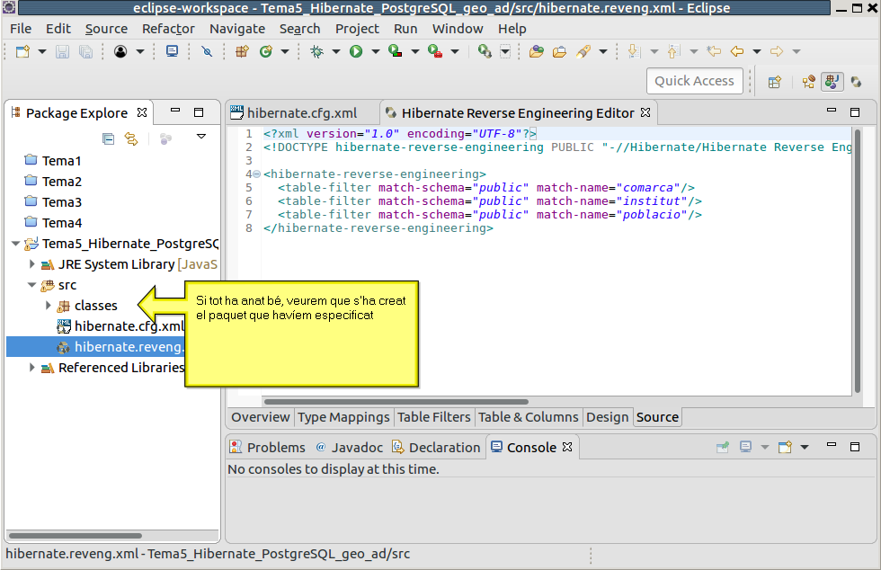
Task: Open the dropdown beside the black circle icon
Action: pos(140,52)
